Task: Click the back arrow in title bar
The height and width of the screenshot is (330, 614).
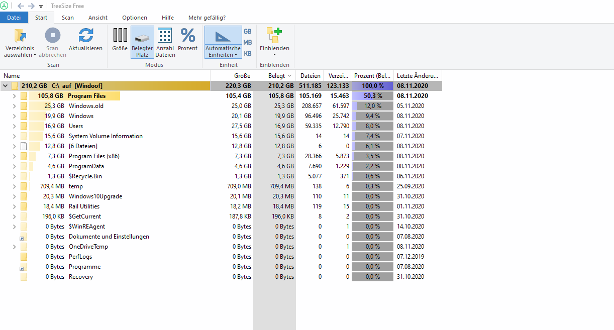Action: click(x=21, y=6)
